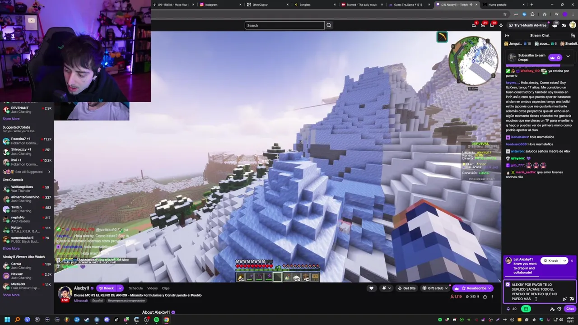
Task: Open the channel points balance icon
Action: 512,309
